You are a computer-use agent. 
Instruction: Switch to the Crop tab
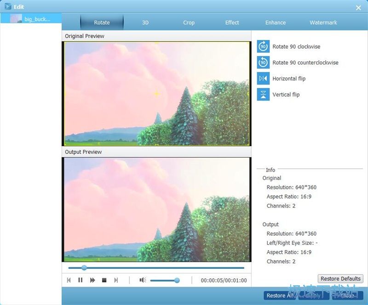click(x=189, y=23)
